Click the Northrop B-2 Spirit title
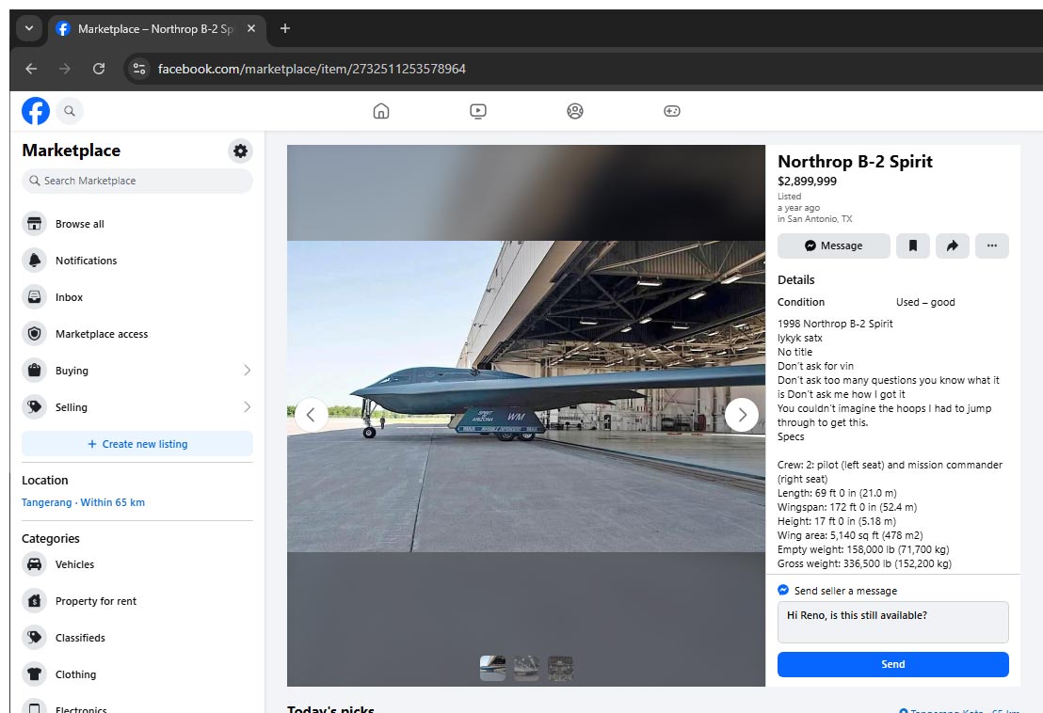 pyautogui.click(x=855, y=162)
